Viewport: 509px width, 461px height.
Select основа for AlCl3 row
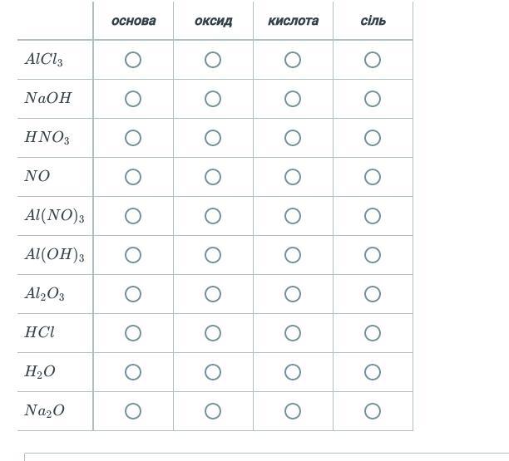[133, 60]
